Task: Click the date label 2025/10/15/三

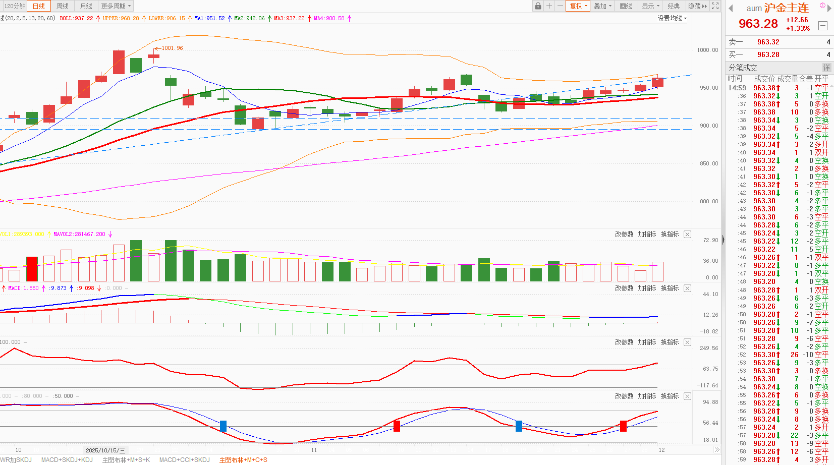Action: [105, 450]
